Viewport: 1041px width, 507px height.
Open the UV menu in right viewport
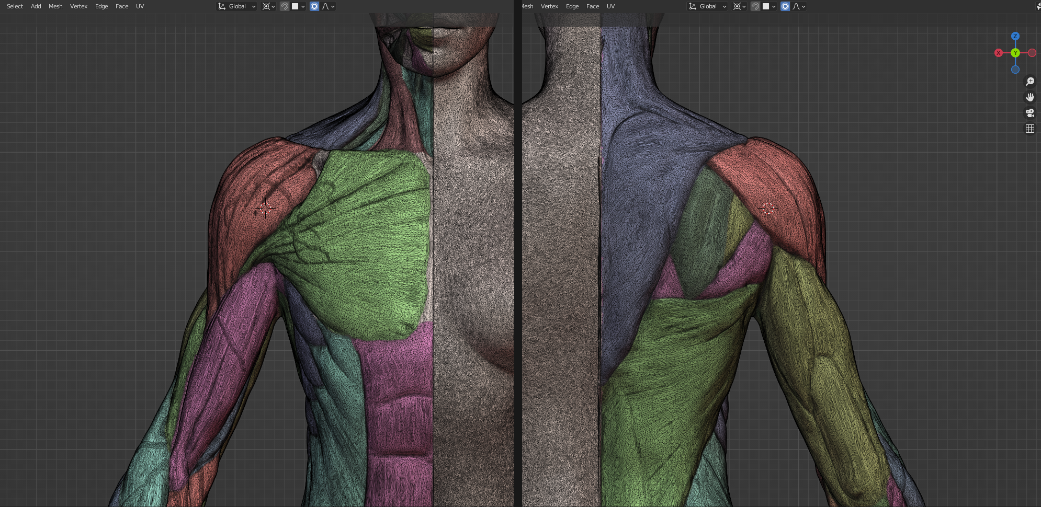(610, 6)
